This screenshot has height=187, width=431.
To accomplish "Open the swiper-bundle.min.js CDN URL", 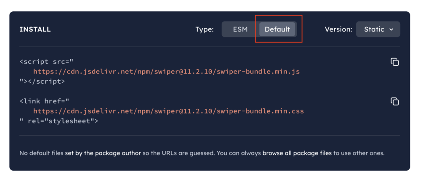I will [x=166, y=72].
